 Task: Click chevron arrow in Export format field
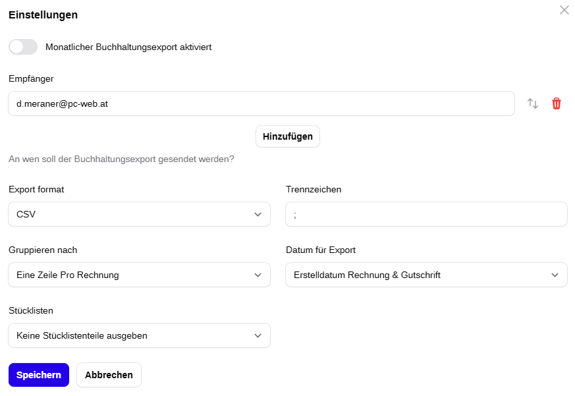[x=258, y=214]
